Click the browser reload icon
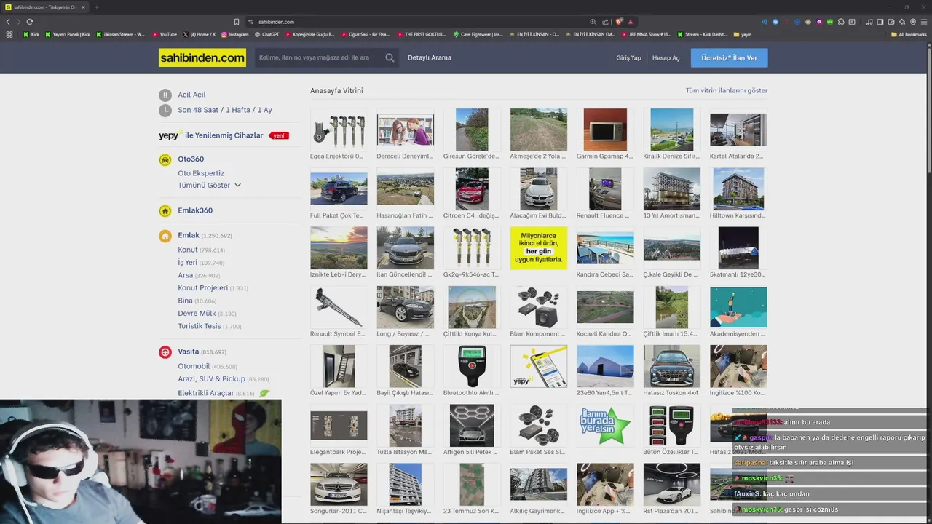 29,22
